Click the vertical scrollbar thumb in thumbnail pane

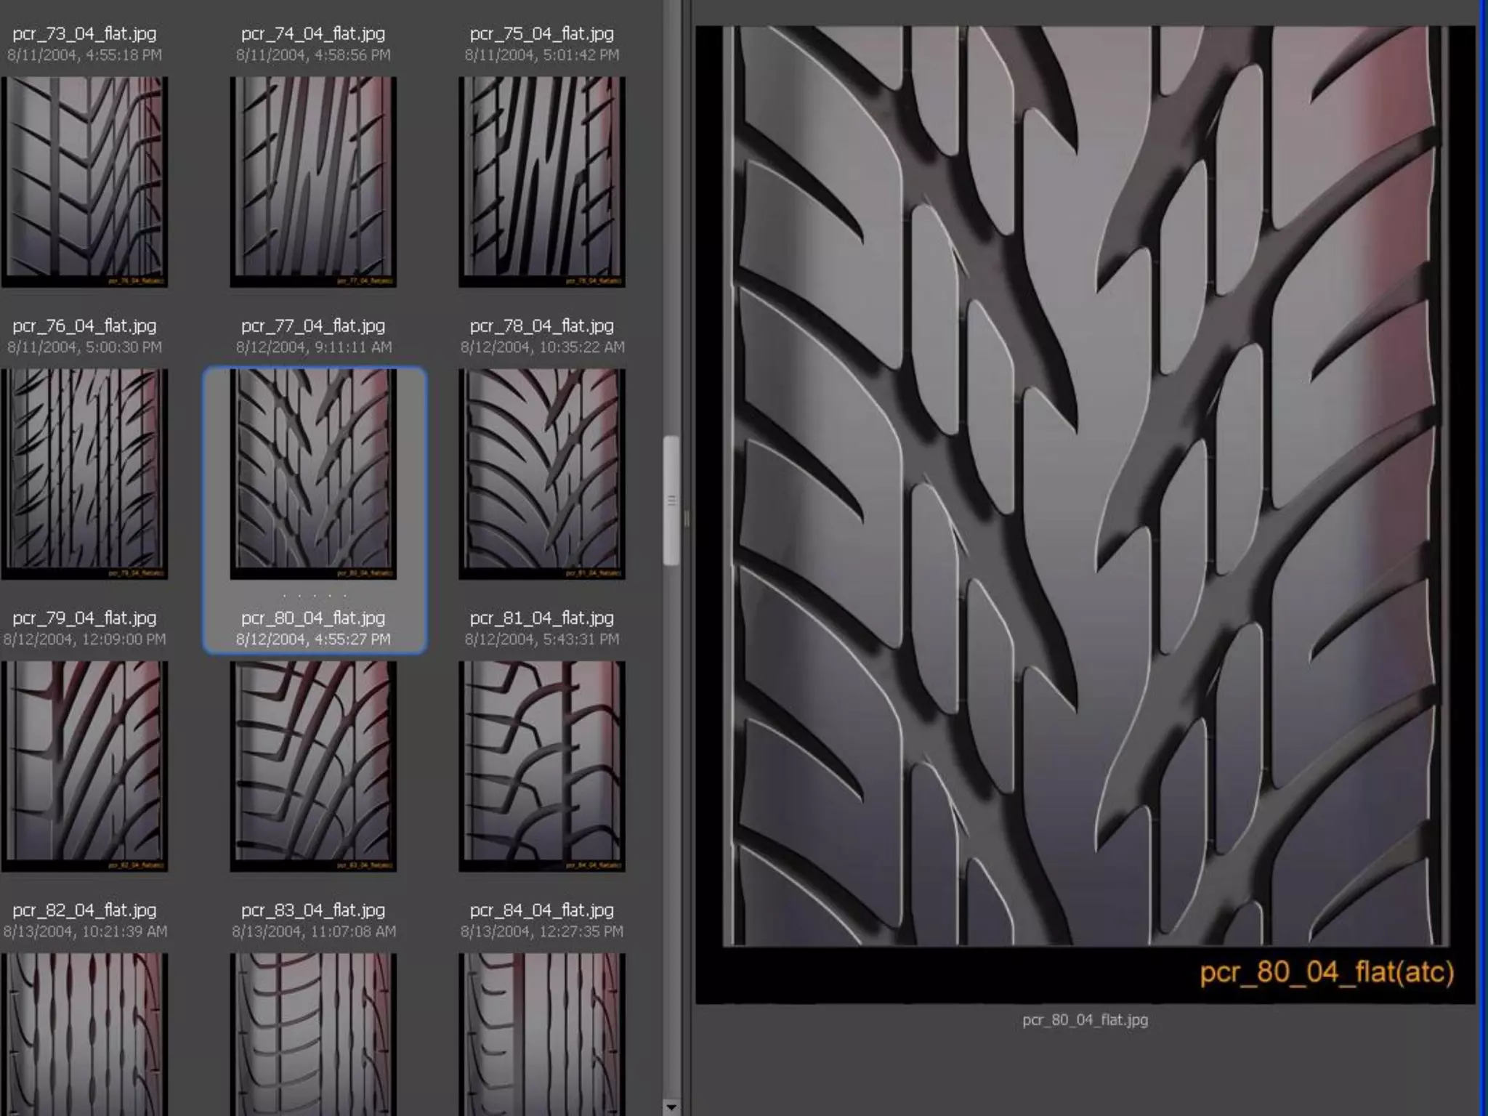coord(671,500)
